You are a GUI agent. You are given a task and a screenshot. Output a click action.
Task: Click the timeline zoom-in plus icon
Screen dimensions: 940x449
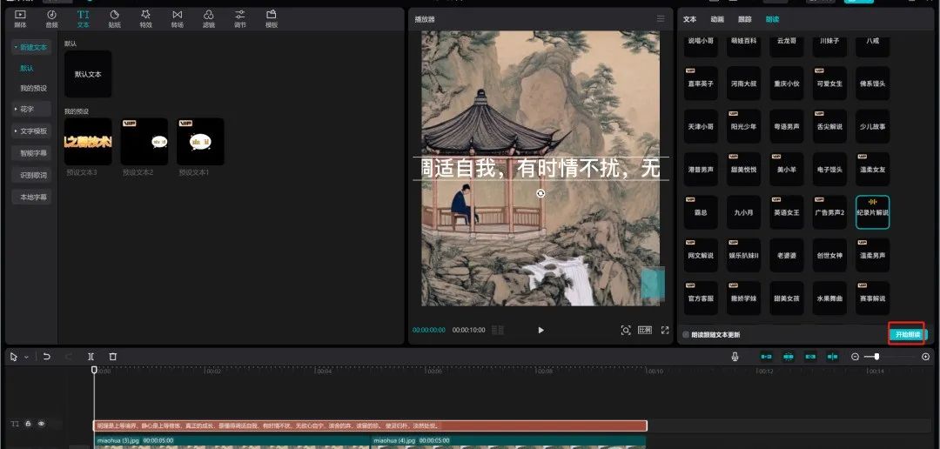(925, 357)
